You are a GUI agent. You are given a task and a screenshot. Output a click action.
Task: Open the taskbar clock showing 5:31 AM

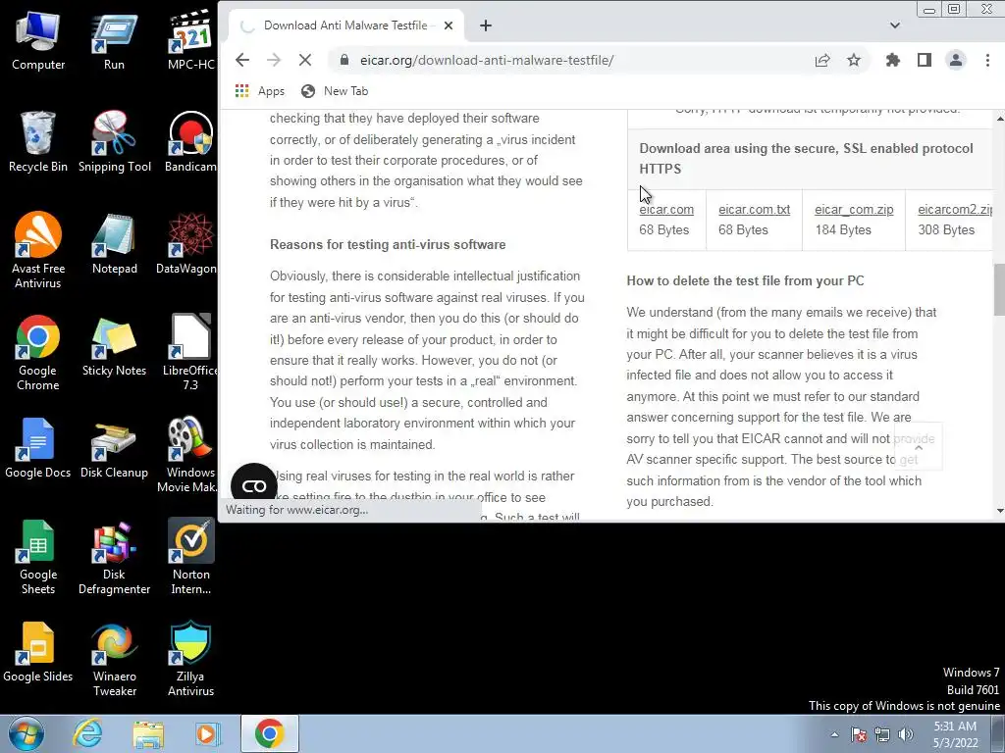(955, 734)
